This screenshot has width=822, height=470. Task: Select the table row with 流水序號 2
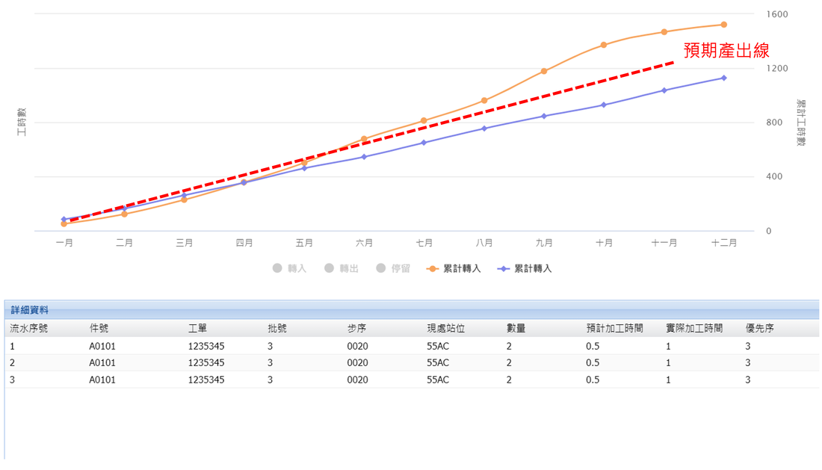(411, 363)
